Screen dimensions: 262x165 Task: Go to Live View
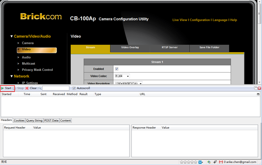tap(180, 20)
